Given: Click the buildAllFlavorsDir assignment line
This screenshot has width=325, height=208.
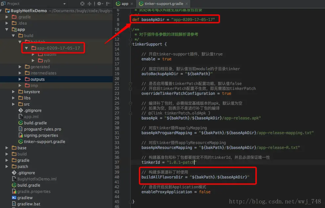Looking at the screenshot, I should 195,177.
